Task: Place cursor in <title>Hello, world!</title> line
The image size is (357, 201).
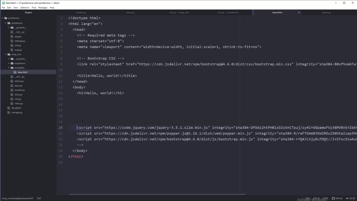Action: click(x=107, y=76)
